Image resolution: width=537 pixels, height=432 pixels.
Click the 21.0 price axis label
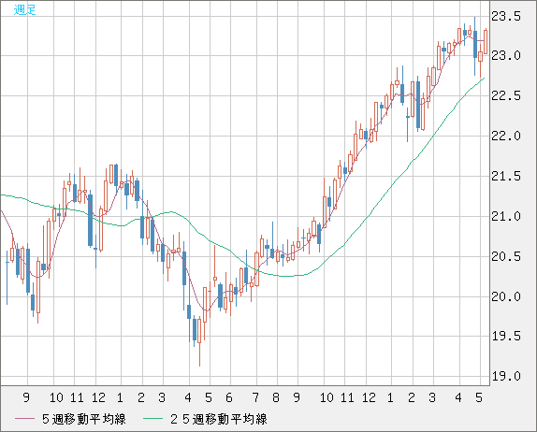(x=506, y=216)
